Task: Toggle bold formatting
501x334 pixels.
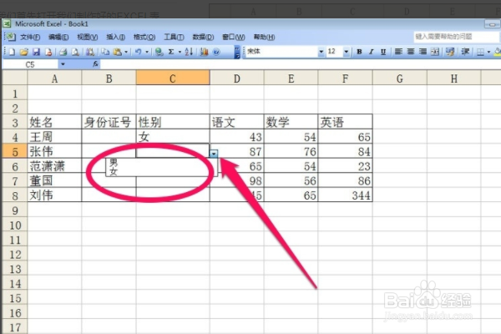Action: (359, 52)
